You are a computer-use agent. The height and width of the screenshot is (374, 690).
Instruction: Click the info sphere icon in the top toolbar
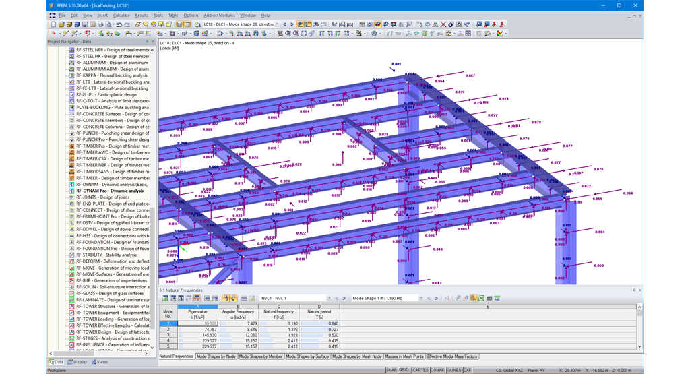[451, 24]
